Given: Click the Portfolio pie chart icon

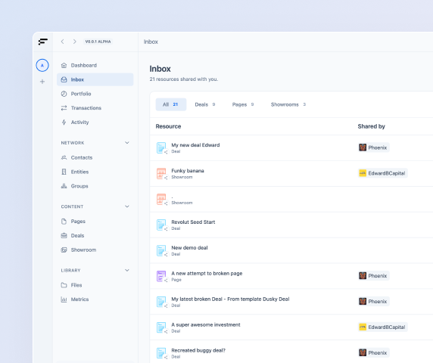Looking at the screenshot, I should 64,94.
